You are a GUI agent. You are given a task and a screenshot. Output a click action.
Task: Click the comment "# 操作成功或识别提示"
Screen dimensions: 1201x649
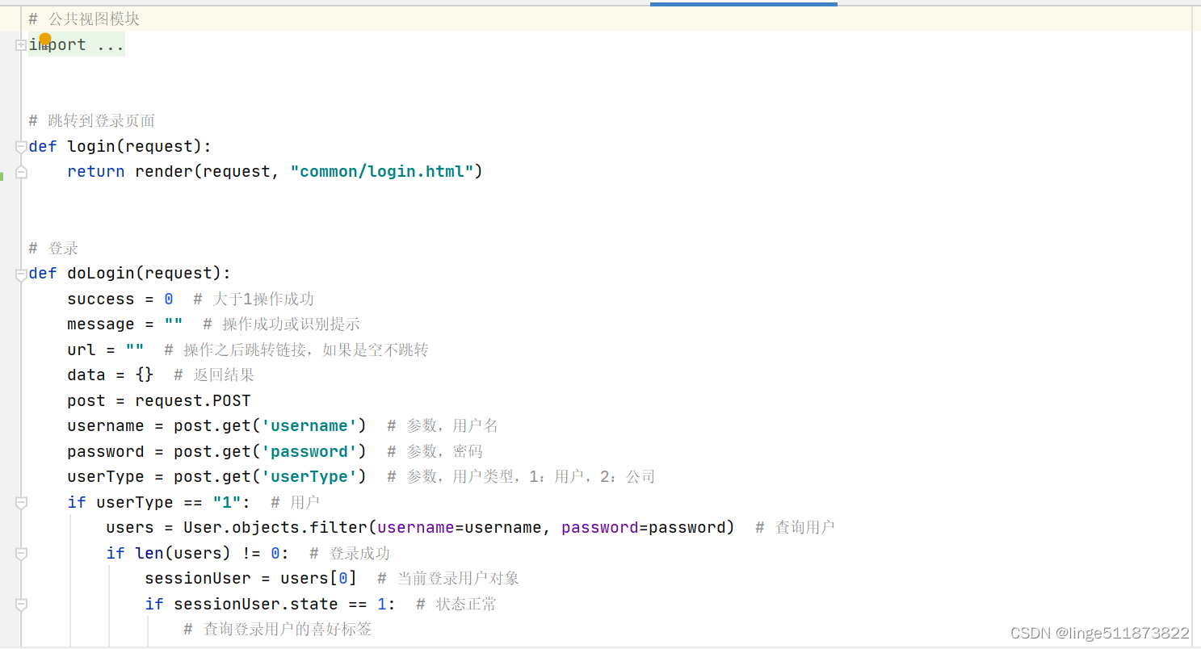(x=282, y=324)
